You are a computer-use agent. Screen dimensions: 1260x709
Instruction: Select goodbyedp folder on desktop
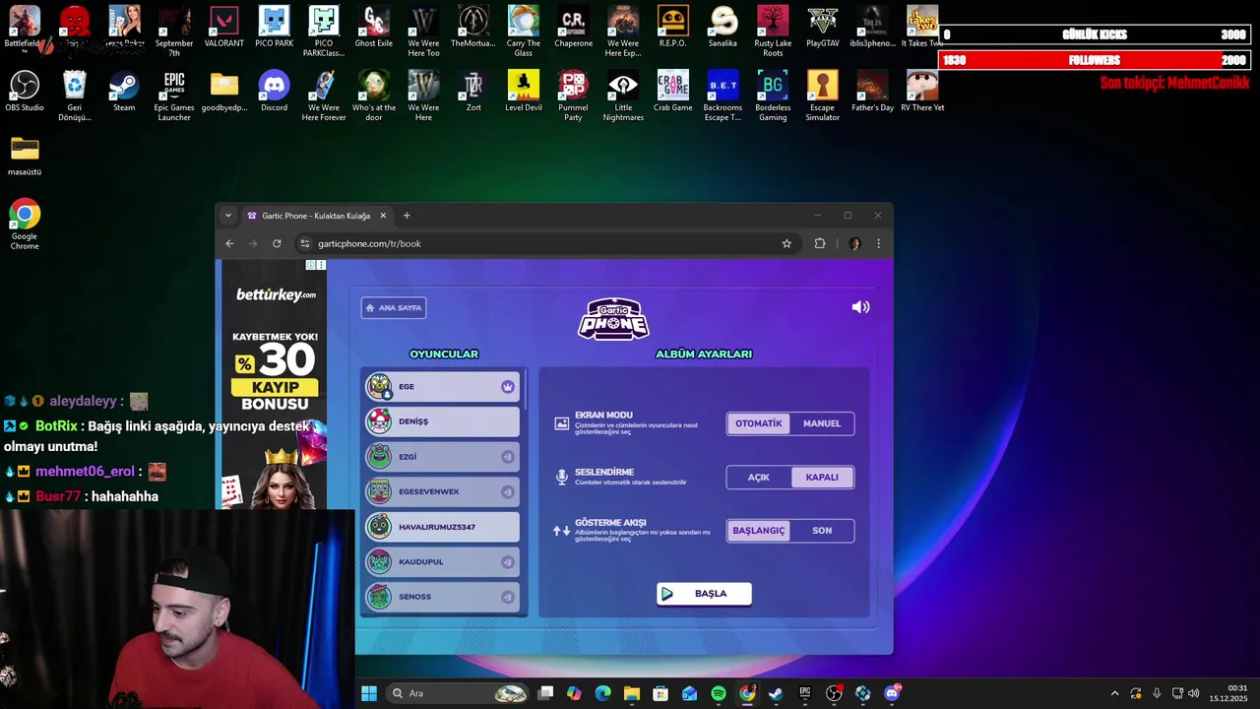click(224, 91)
